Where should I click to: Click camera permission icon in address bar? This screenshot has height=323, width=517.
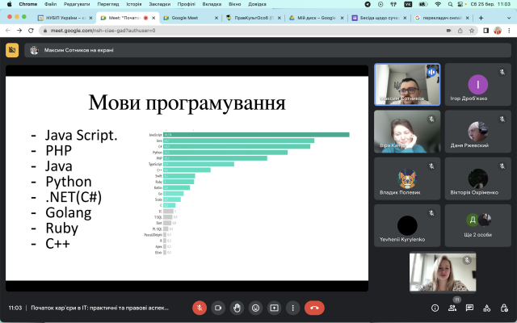pos(449,31)
